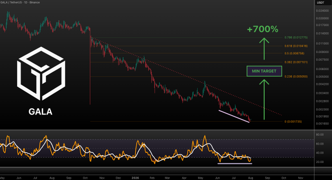Click the Dec label on time axis
This screenshot has height=180, width=332.
(x=118, y=178)
